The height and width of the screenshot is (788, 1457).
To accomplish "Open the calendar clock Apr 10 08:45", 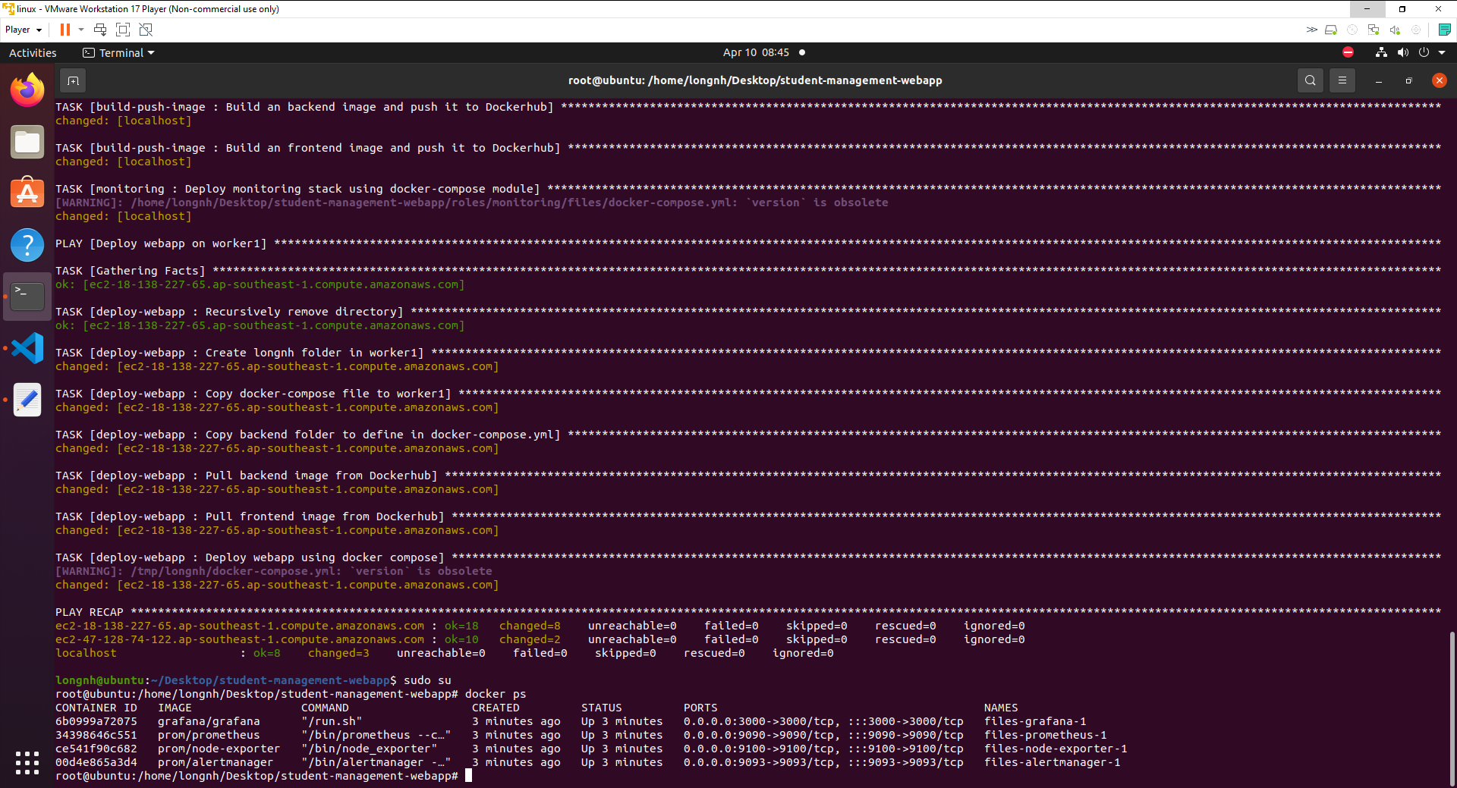I will click(x=756, y=52).
